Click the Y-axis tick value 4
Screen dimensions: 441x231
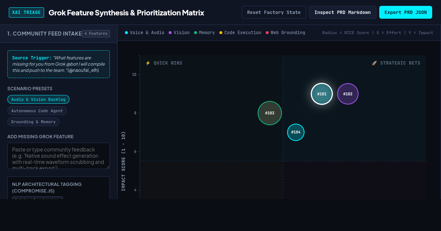pyautogui.click(x=135, y=190)
